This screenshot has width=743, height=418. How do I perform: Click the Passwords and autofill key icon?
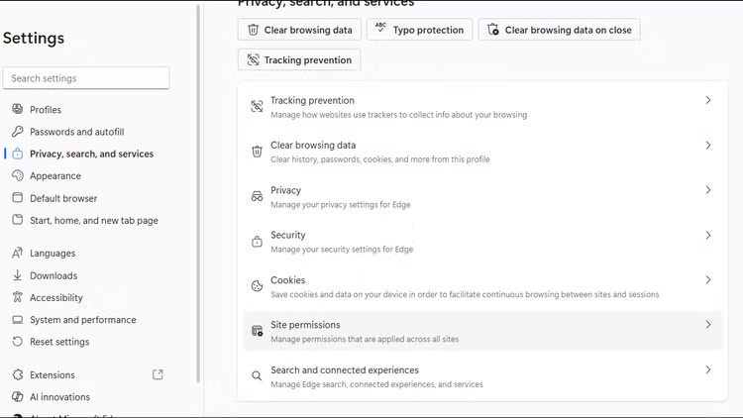point(17,132)
